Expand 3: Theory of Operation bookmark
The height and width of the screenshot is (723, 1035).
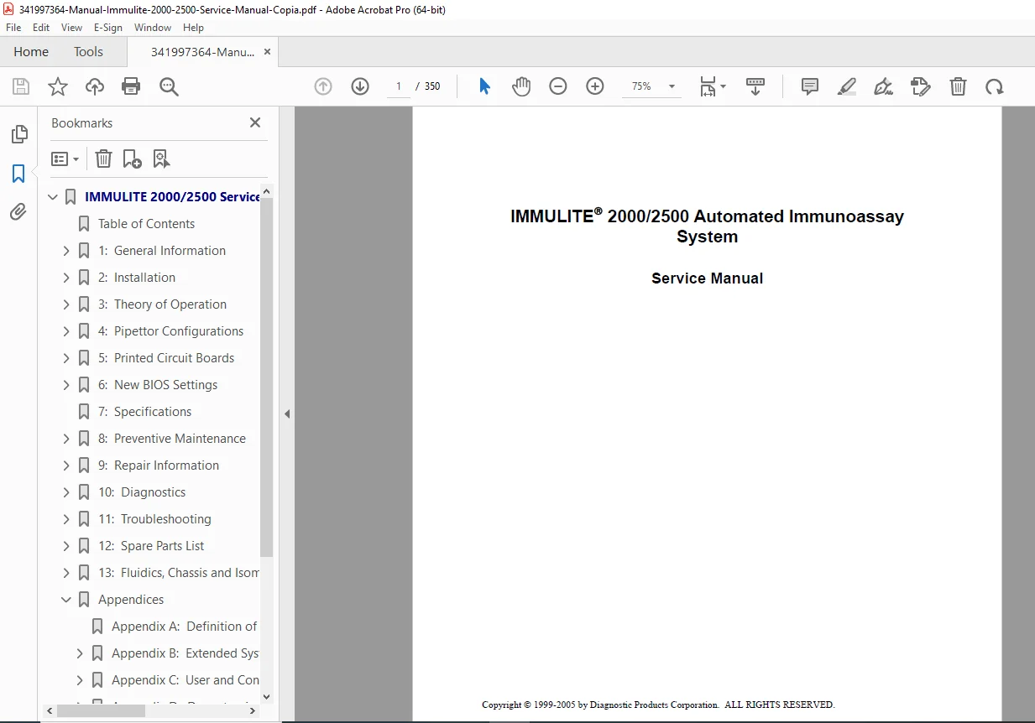coord(66,304)
